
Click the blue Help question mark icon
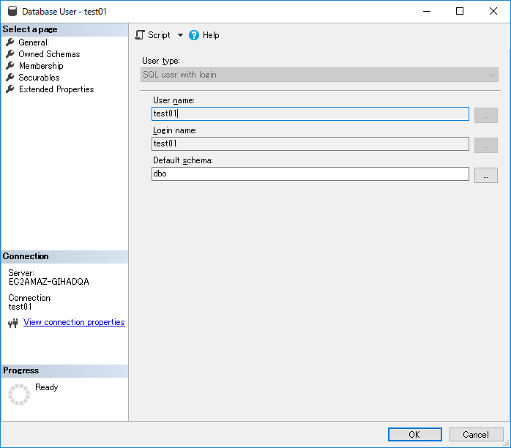(x=194, y=35)
